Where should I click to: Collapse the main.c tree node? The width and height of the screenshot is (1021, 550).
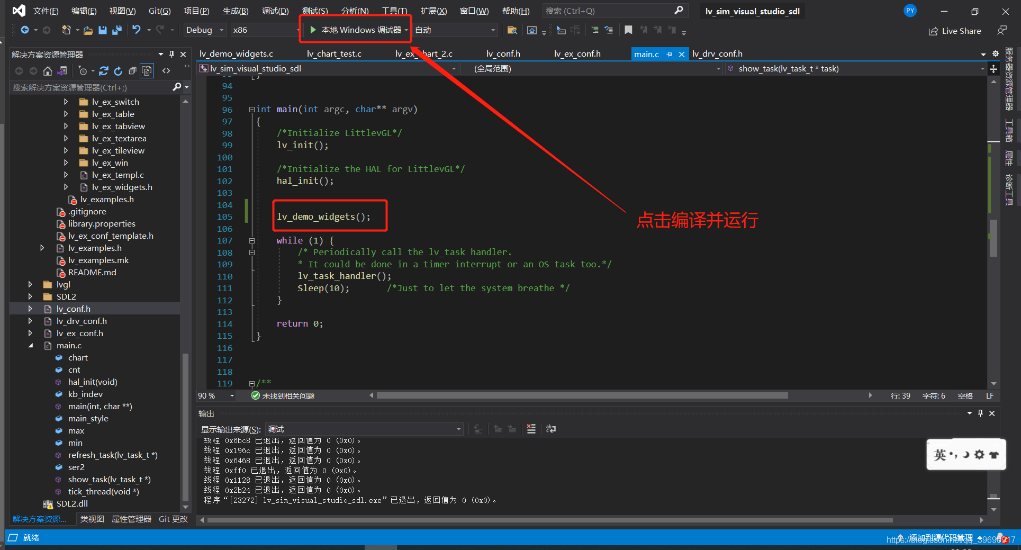click(x=30, y=345)
